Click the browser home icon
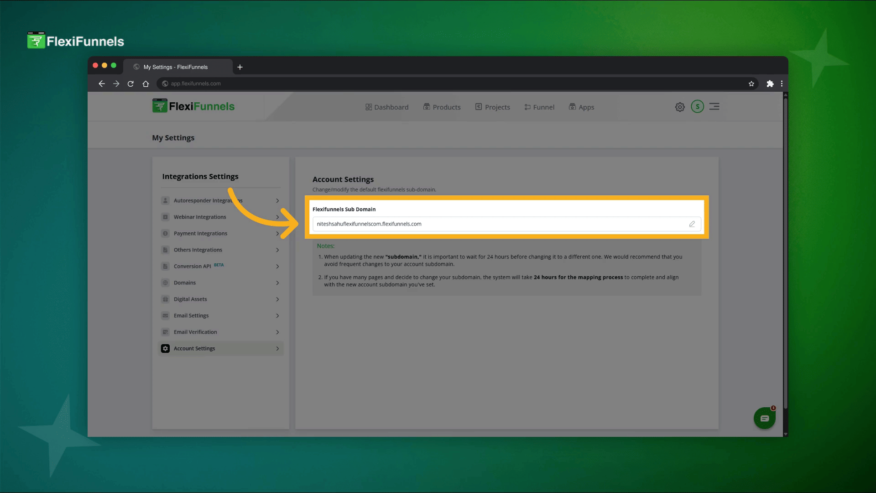The image size is (876, 493). click(x=146, y=84)
